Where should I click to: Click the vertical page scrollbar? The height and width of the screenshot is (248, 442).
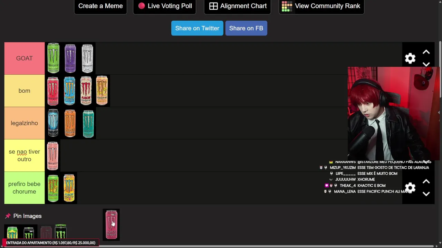(x=440, y=69)
